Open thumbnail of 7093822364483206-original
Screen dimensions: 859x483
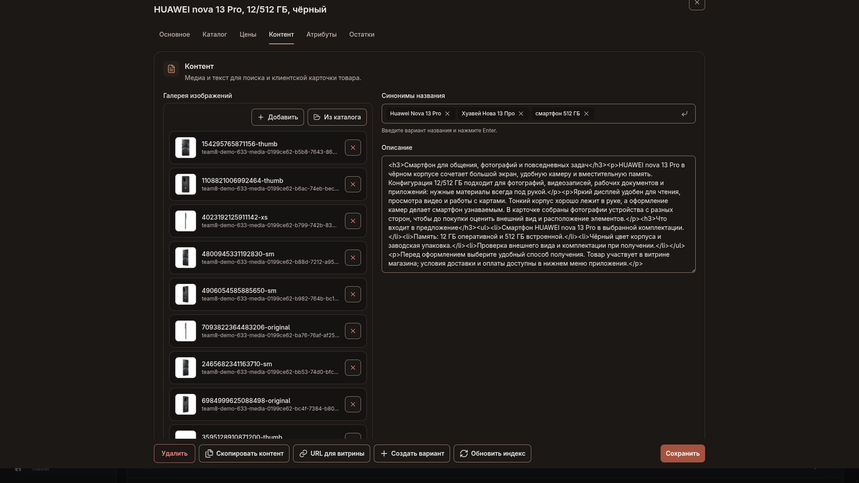(x=186, y=331)
